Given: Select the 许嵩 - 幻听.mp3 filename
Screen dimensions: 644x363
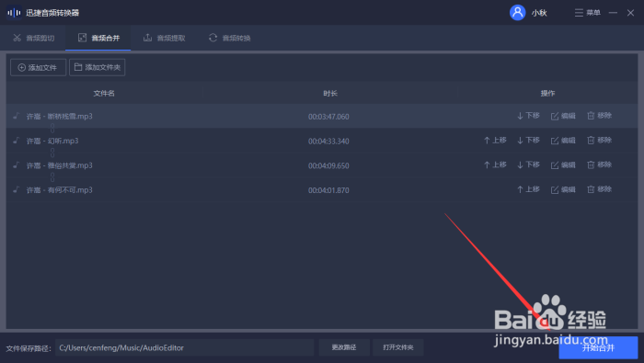Looking at the screenshot, I should pyautogui.click(x=52, y=142).
